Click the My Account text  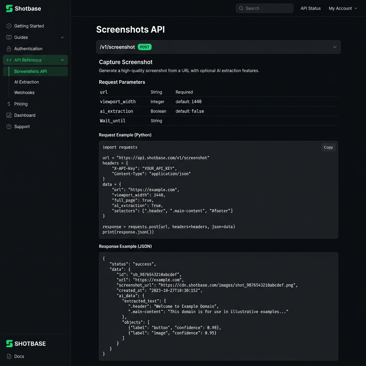[340, 9]
